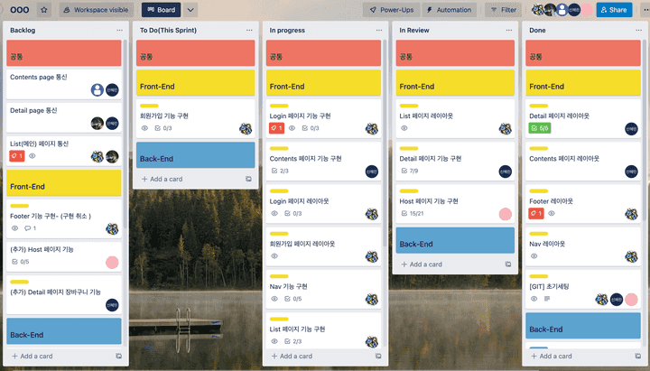This screenshot has height=371, width=650.
Task: Click the template icon in the Backlog list footer
Action: (118, 357)
